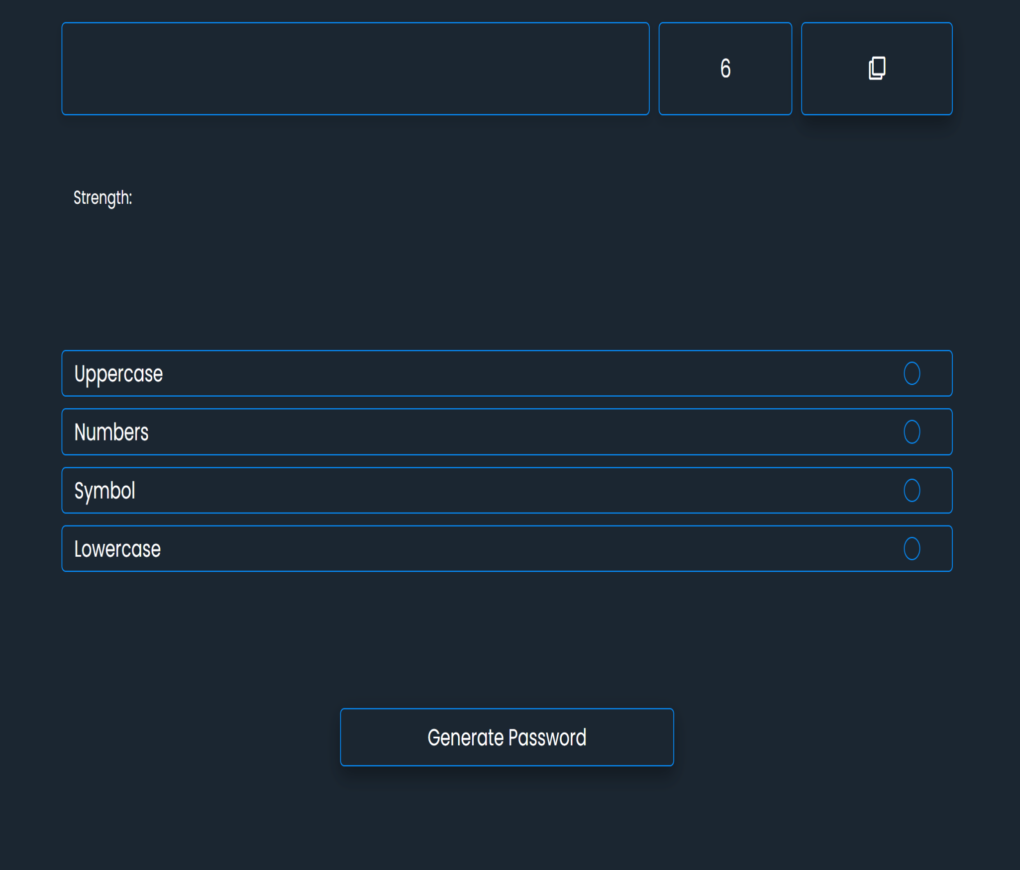
Task: Click the middle of the Uppercase option row
Action: tap(507, 373)
